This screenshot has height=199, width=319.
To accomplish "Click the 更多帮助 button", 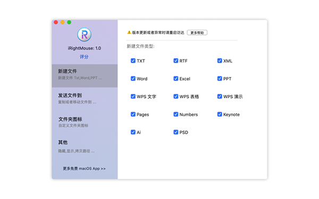I will [197, 33].
